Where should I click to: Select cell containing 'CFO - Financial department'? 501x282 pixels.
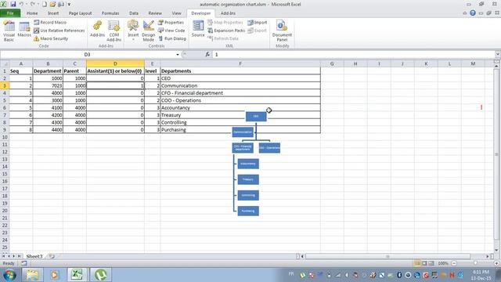[240, 93]
